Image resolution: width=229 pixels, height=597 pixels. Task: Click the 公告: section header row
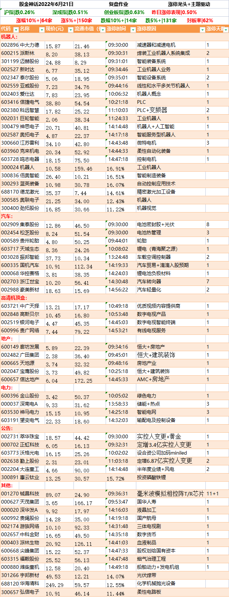click(115, 428)
